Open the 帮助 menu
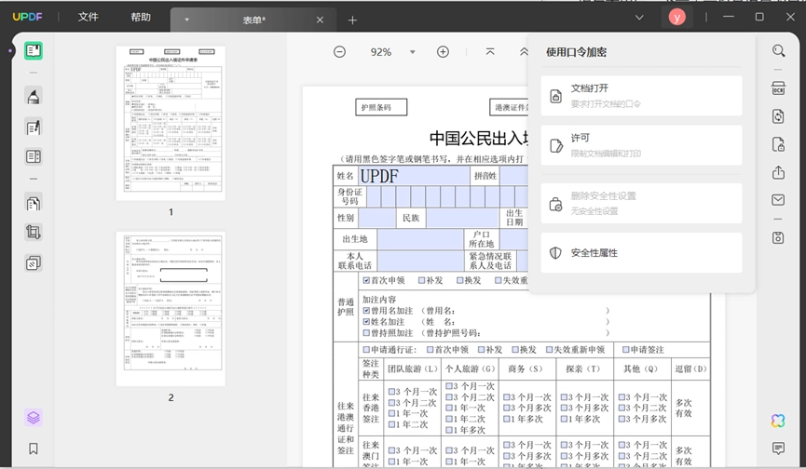This screenshot has width=806, height=469. point(141,17)
